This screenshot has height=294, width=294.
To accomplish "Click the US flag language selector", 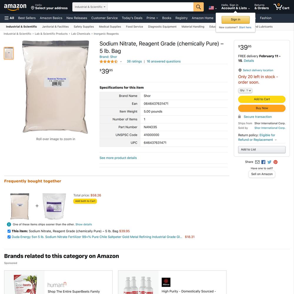I will [x=213, y=8].
